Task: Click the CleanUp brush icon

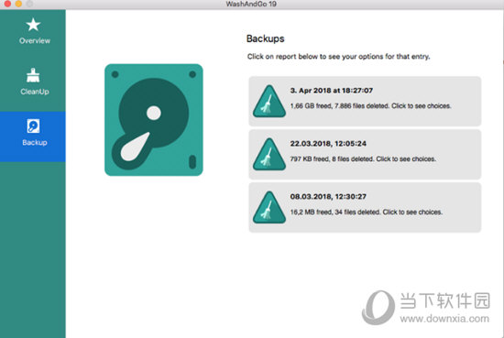Action: (33, 75)
